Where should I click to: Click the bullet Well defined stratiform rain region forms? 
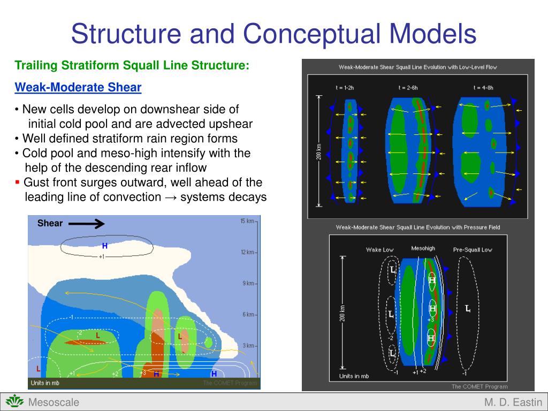tap(126, 139)
